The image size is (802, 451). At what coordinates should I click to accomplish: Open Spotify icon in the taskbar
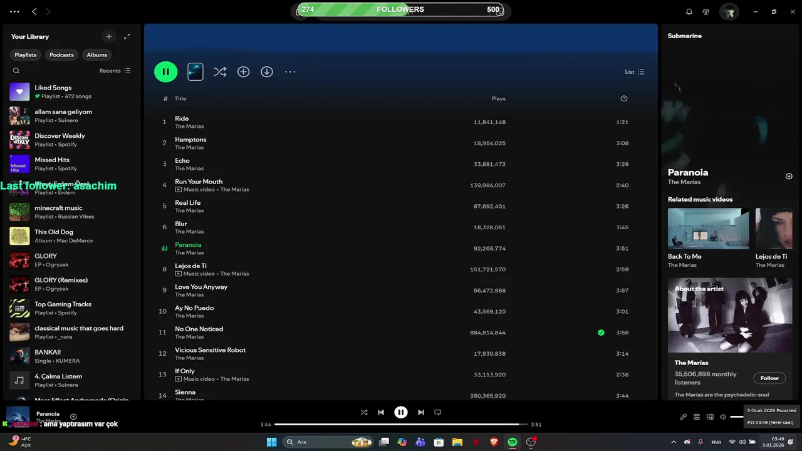[513, 442]
